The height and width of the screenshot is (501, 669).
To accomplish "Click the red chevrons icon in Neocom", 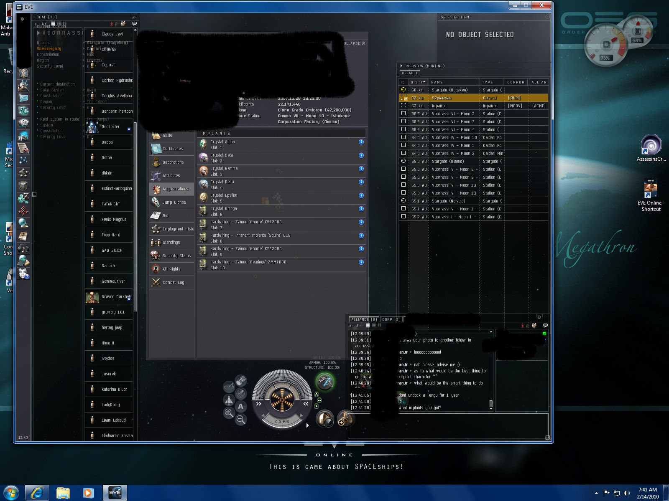I will coord(23,211).
